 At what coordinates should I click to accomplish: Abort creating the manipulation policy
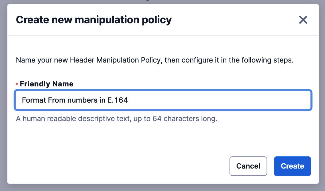(248, 166)
